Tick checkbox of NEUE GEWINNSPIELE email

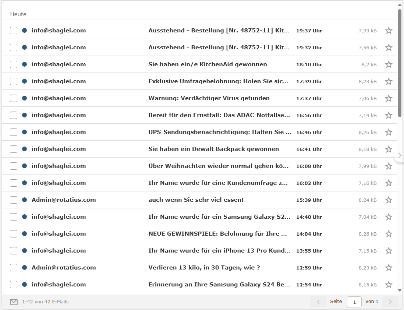click(x=14, y=234)
